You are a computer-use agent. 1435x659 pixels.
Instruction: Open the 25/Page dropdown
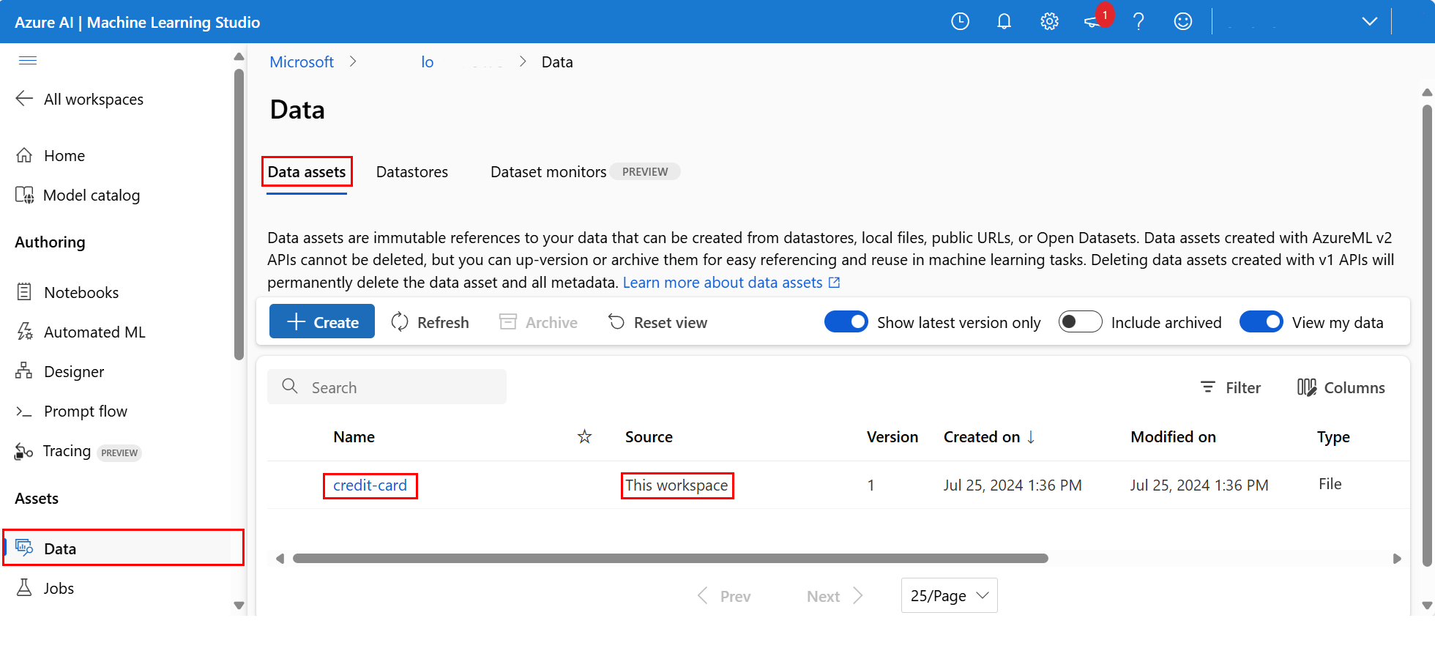point(949,596)
